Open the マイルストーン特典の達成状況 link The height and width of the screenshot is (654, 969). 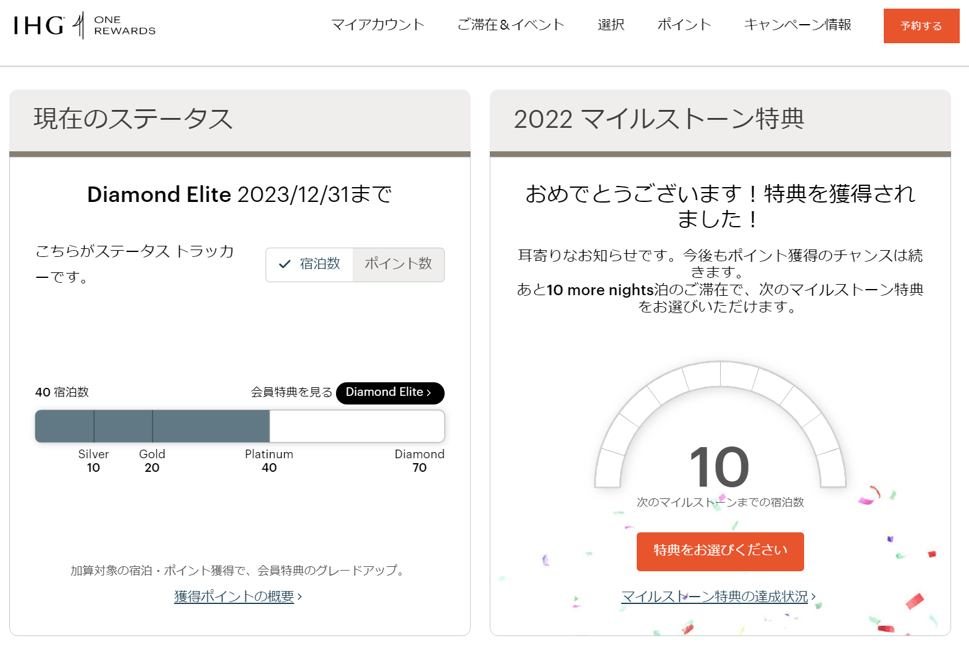[x=715, y=597]
